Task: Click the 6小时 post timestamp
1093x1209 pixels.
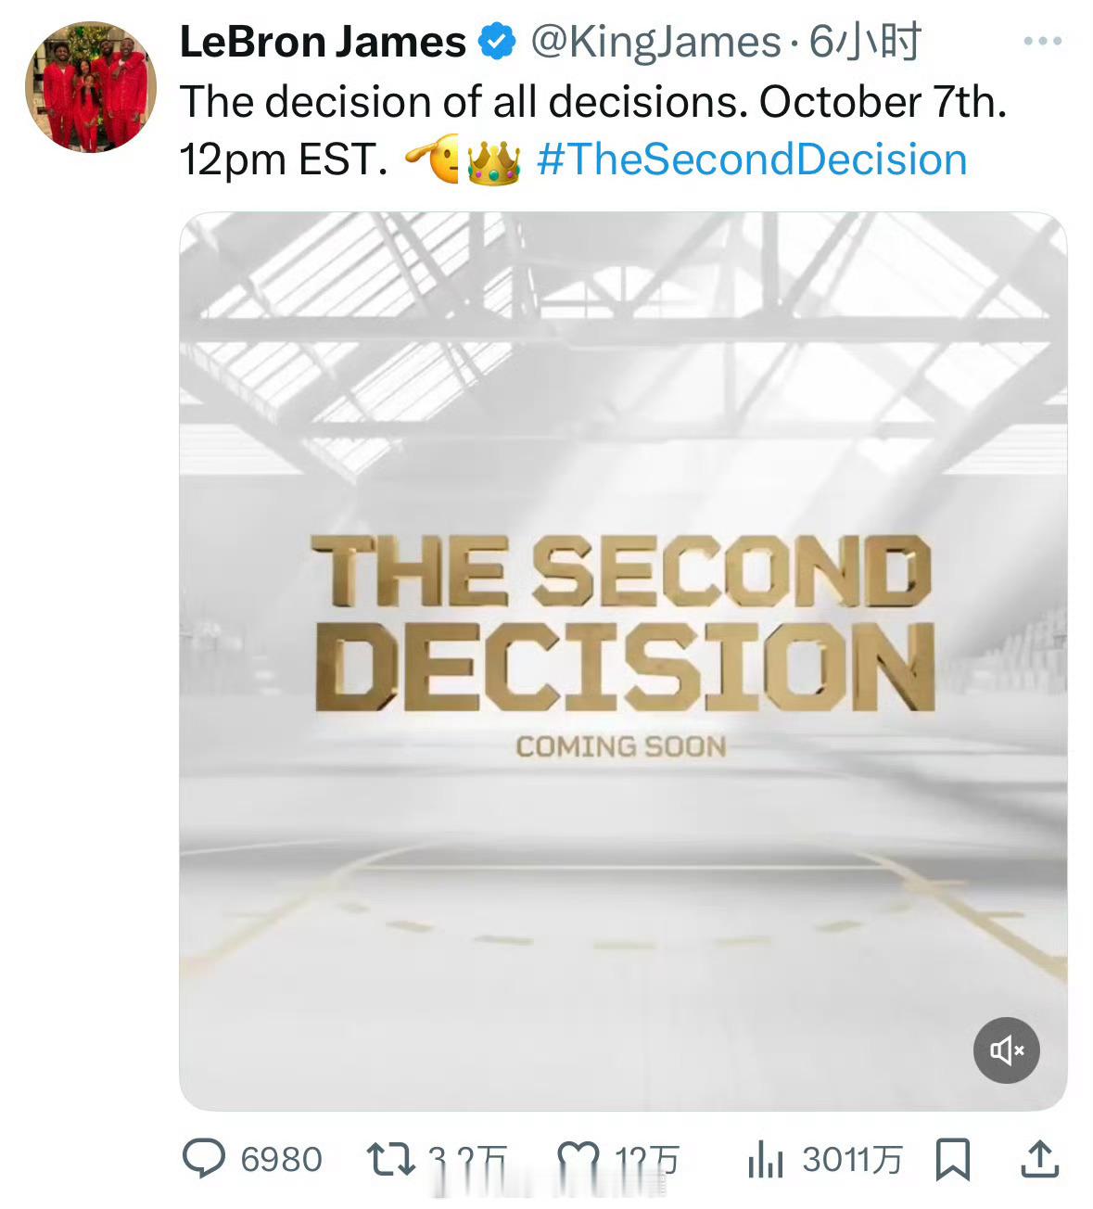Action: point(864,43)
